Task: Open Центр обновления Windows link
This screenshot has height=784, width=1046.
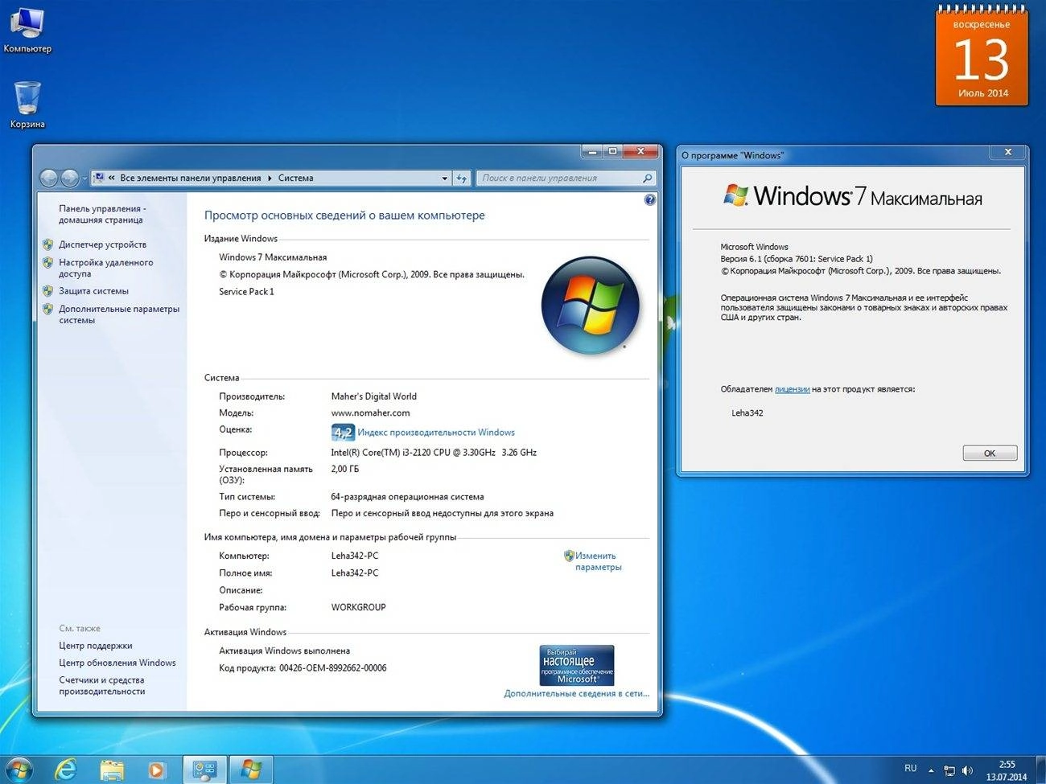Action: (x=117, y=663)
